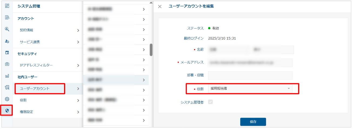Click the briefcase icon in sidebar
Image resolution: width=353 pixels, height=129 pixels.
click(x=7, y=64)
